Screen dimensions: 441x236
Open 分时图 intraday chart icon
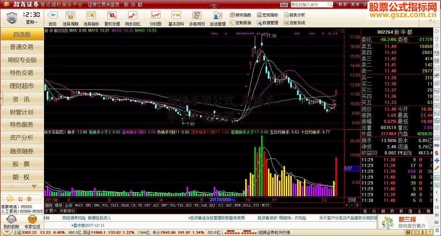click(x=156, y=15)
